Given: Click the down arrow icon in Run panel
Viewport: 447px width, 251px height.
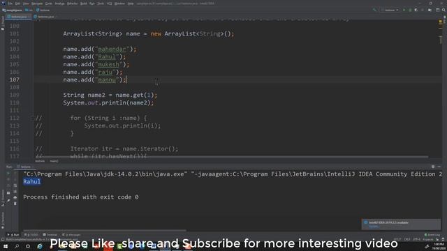Looking at the screenshot, I should [15, 179].
